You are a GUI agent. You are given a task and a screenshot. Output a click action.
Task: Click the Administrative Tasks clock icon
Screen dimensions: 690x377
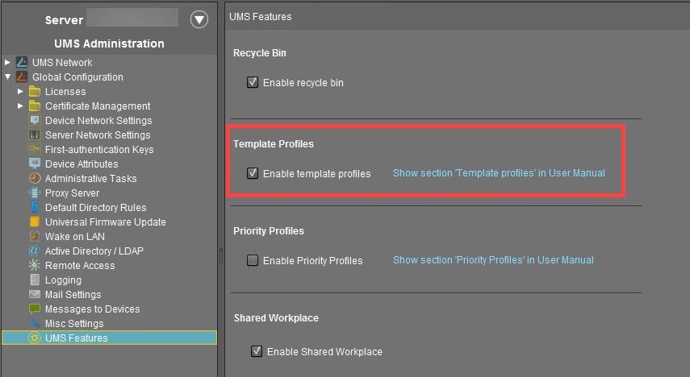(35, 179)
